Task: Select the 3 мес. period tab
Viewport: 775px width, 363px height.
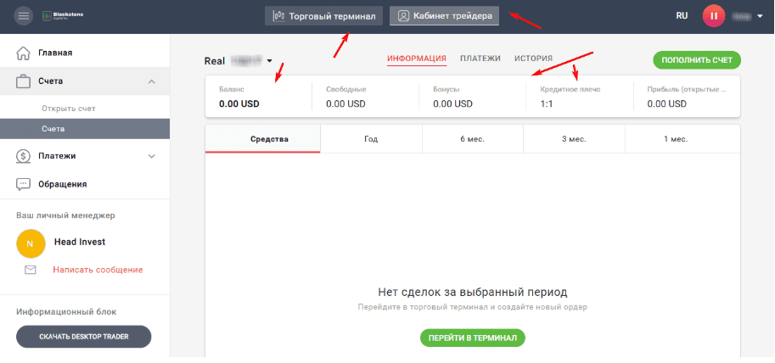Action: tap(574, 139)
